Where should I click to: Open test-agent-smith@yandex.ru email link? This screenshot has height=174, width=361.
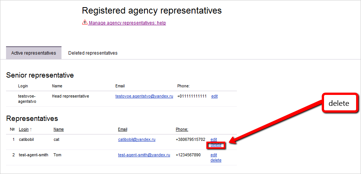click(144, 155)
